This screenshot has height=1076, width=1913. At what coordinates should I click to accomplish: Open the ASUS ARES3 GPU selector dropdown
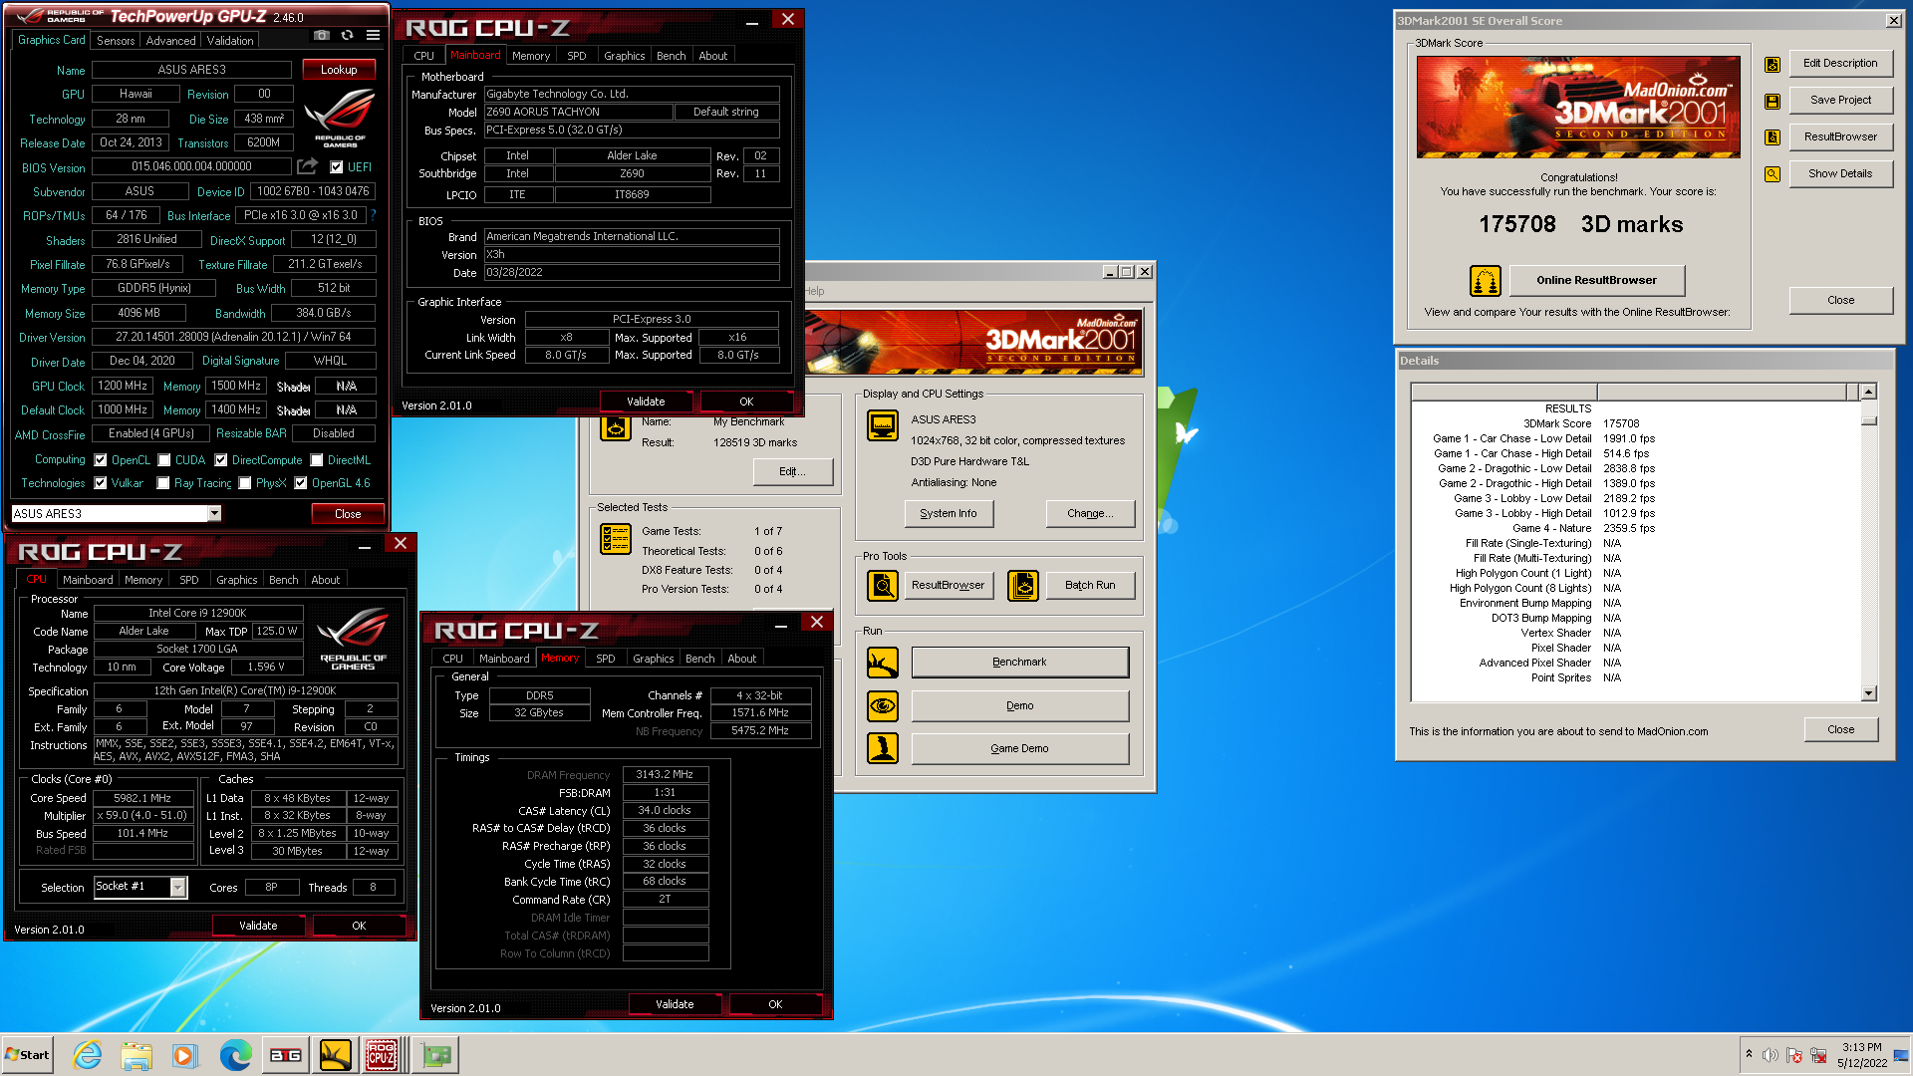(x=214, y=513)
